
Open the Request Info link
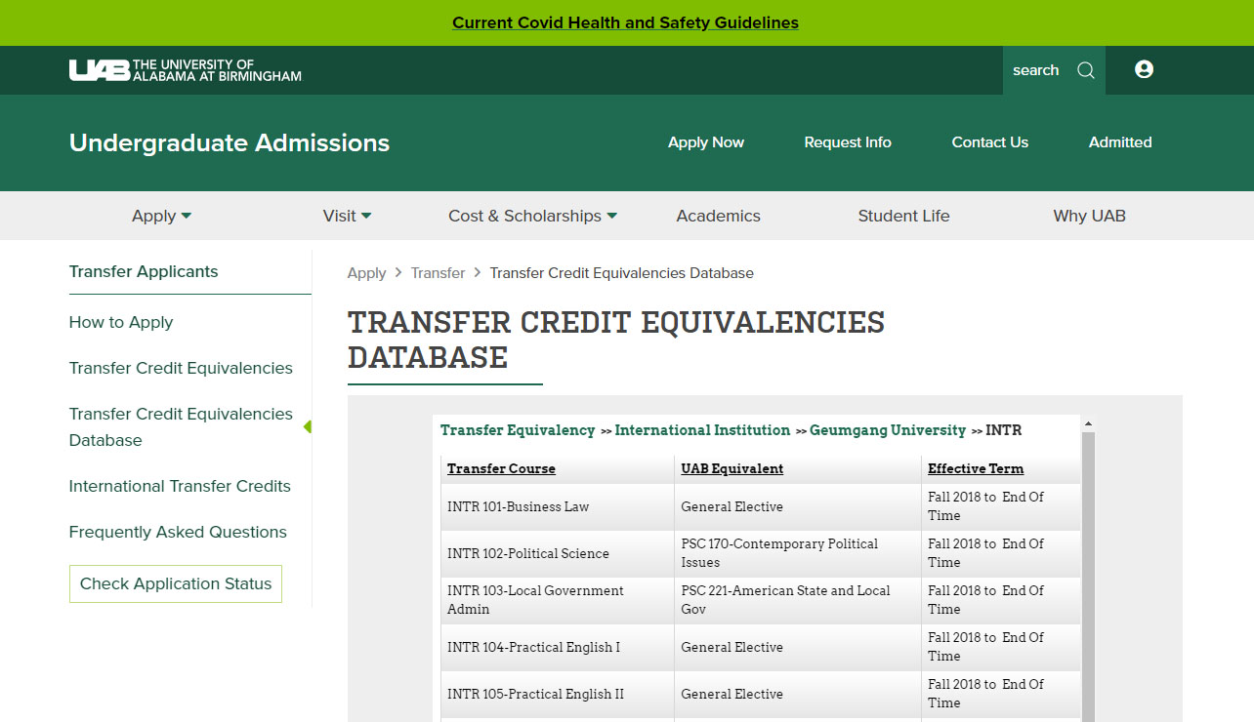[x=847, y=142]
